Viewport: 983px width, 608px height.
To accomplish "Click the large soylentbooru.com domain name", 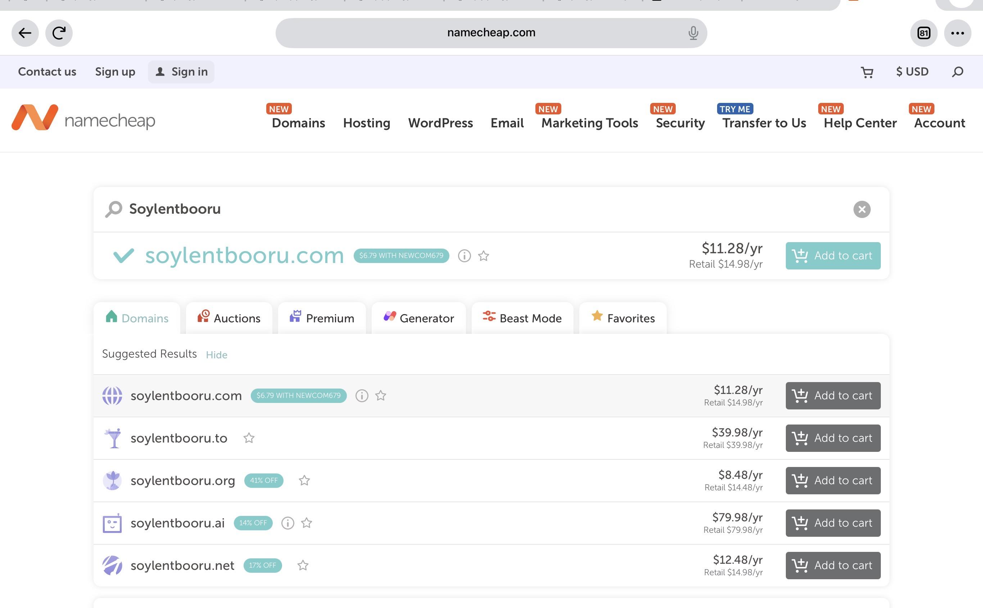I will click(x=244, y=256).
